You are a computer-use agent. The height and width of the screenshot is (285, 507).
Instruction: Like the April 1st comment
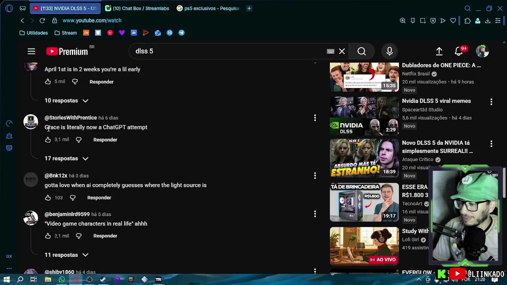[48, 82]
